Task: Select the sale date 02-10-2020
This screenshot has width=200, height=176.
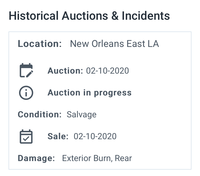Action: (95, 136)
